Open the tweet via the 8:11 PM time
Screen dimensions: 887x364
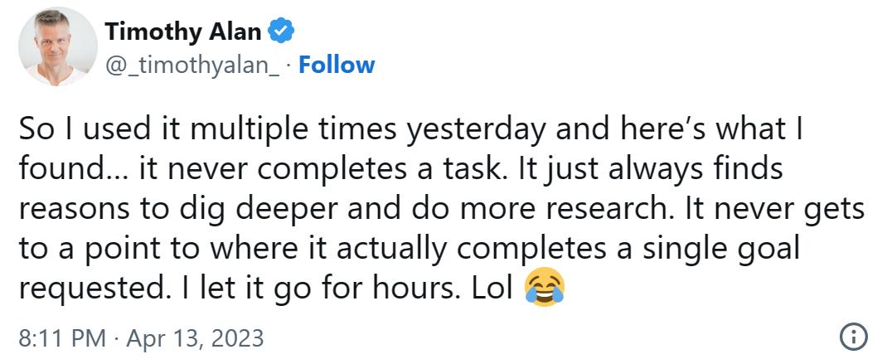click(62, 338)
